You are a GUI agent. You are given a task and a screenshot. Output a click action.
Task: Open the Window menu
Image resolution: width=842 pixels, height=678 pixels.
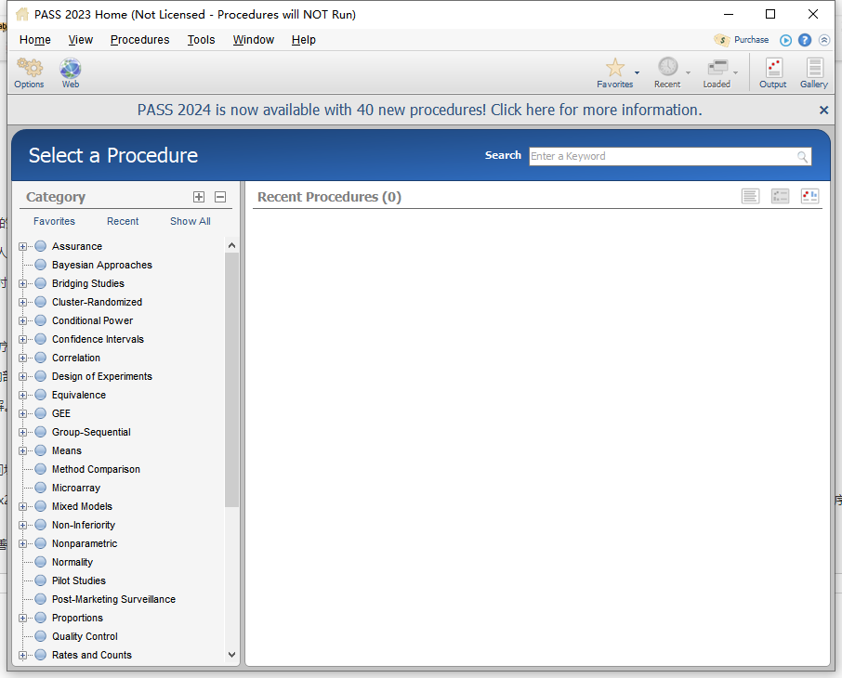(x=254, y=40)
